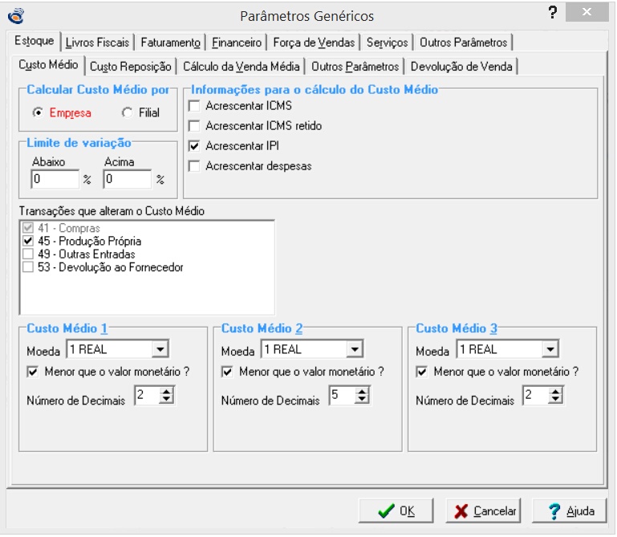
Task: Open the second-row Outros Parâmetros sub-tab
Action: click(355, 67)
